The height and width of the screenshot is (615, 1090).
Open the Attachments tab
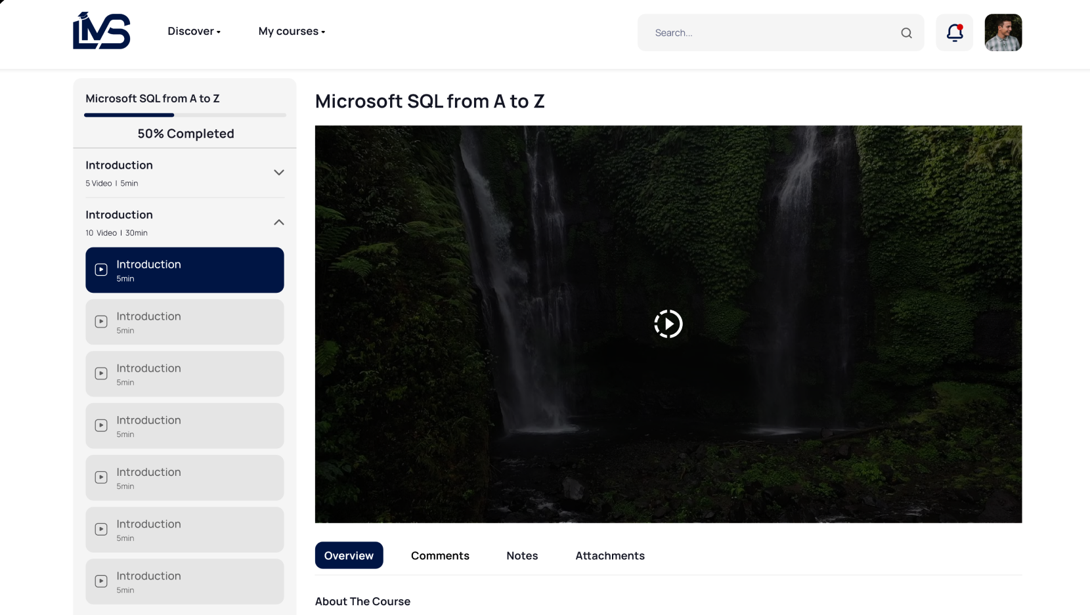click(609, 555)
